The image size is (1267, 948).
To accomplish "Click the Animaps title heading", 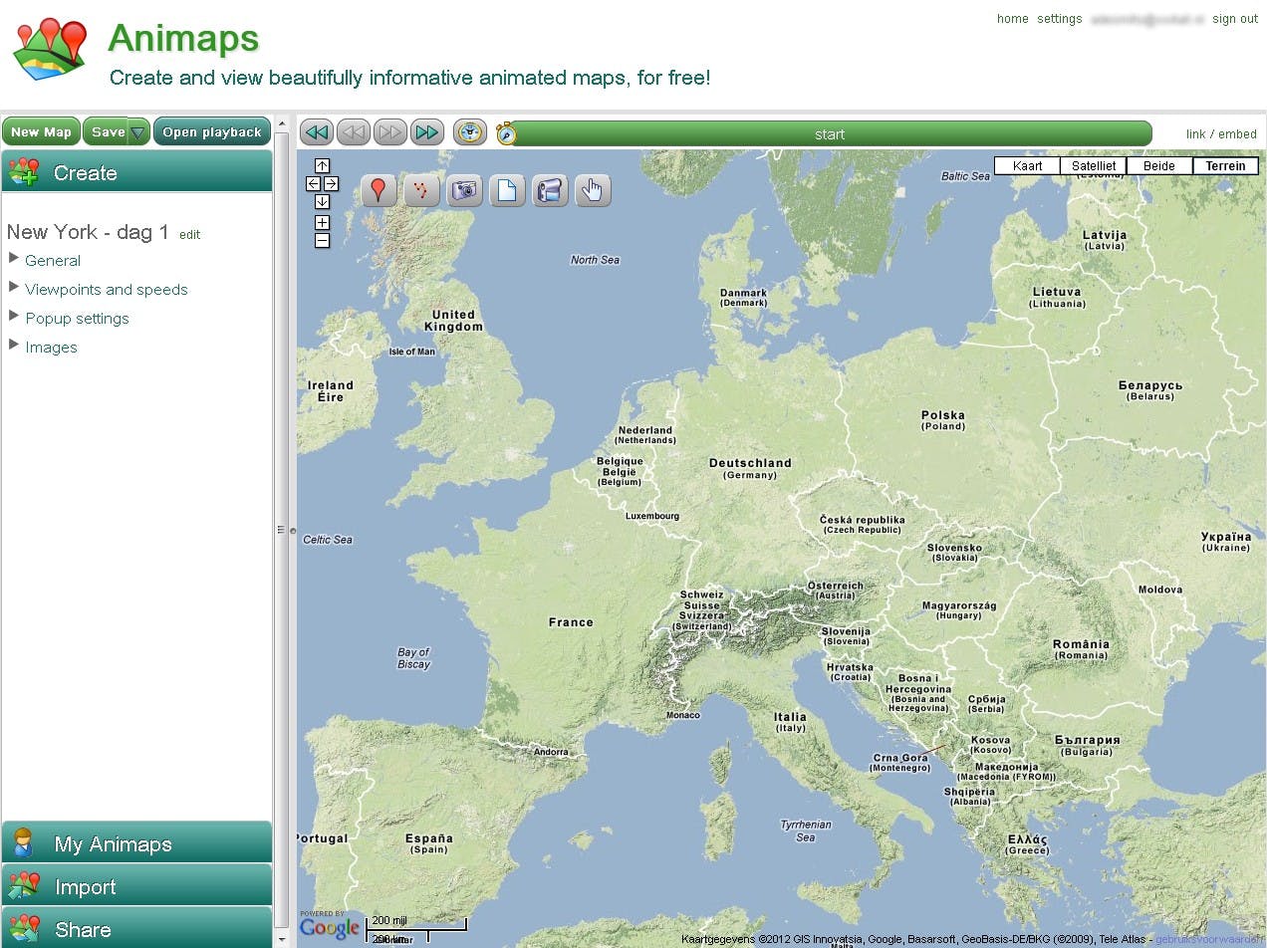I will (183, 38).
